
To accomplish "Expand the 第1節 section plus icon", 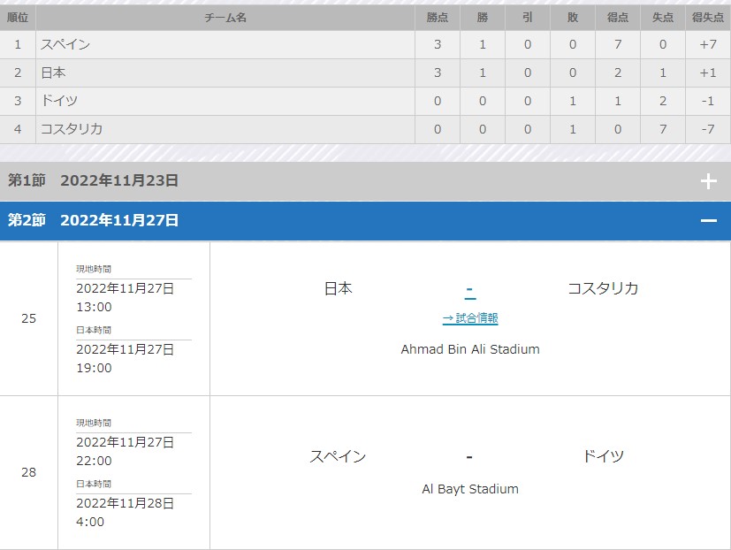I will [708, 181].
